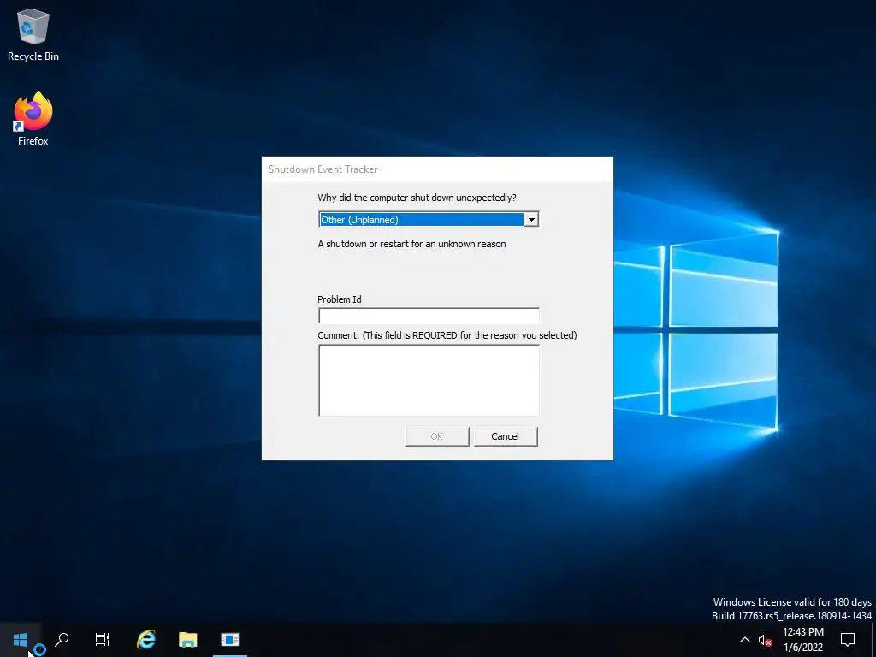
Task: Open the Windows Start menu
Action: pos(21,640)
